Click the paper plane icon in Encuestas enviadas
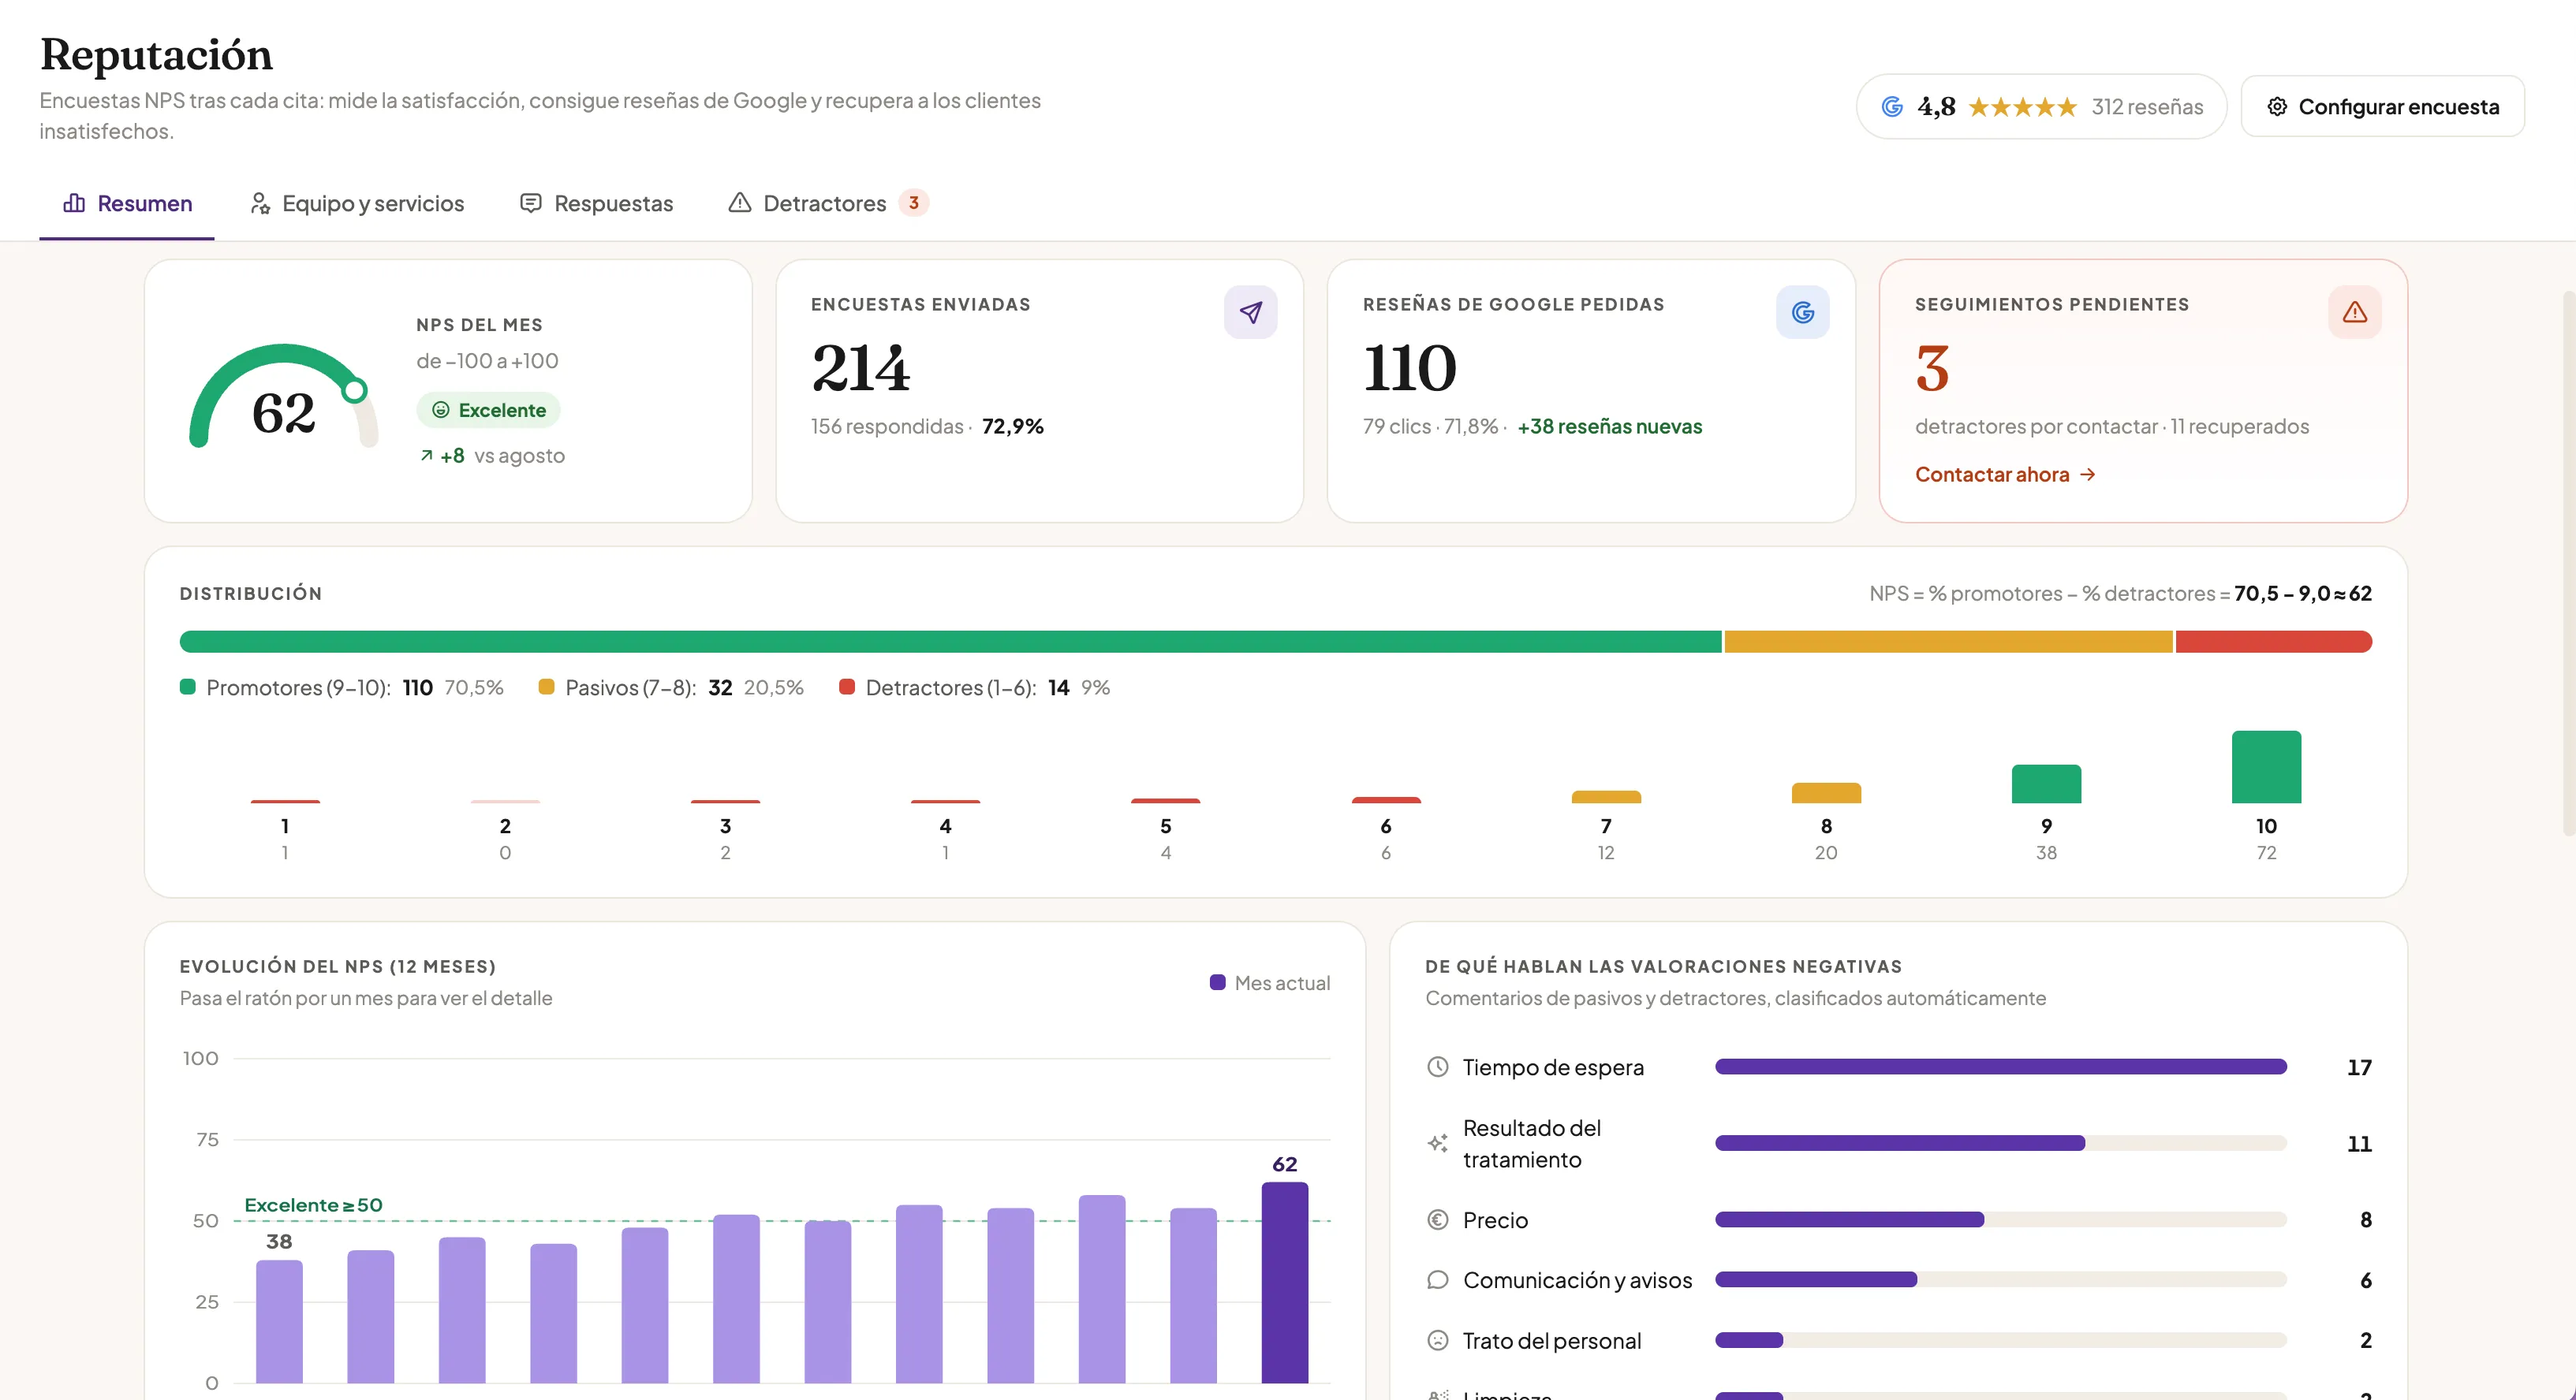Screen dimensions: 2576x1400 click(x=1250, y=313)
